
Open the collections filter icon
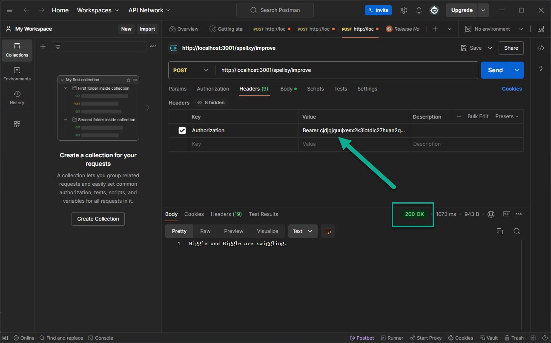(58, 46)
